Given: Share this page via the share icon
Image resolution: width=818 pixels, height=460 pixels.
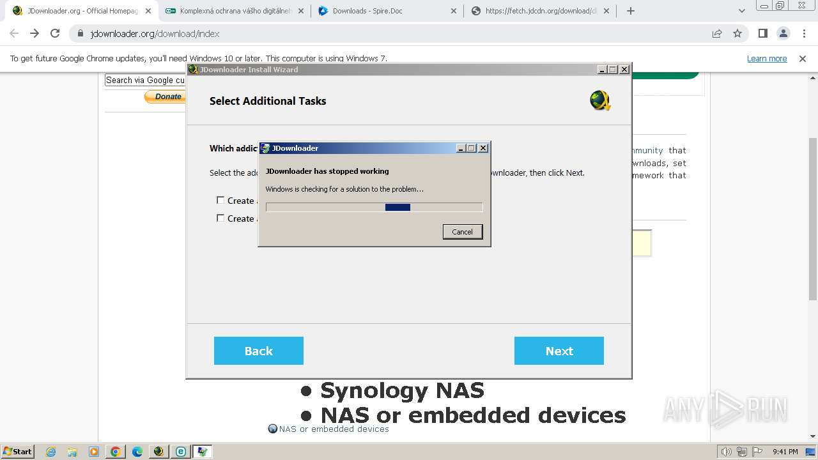Looking at the screenshot, I should (717, 34).
